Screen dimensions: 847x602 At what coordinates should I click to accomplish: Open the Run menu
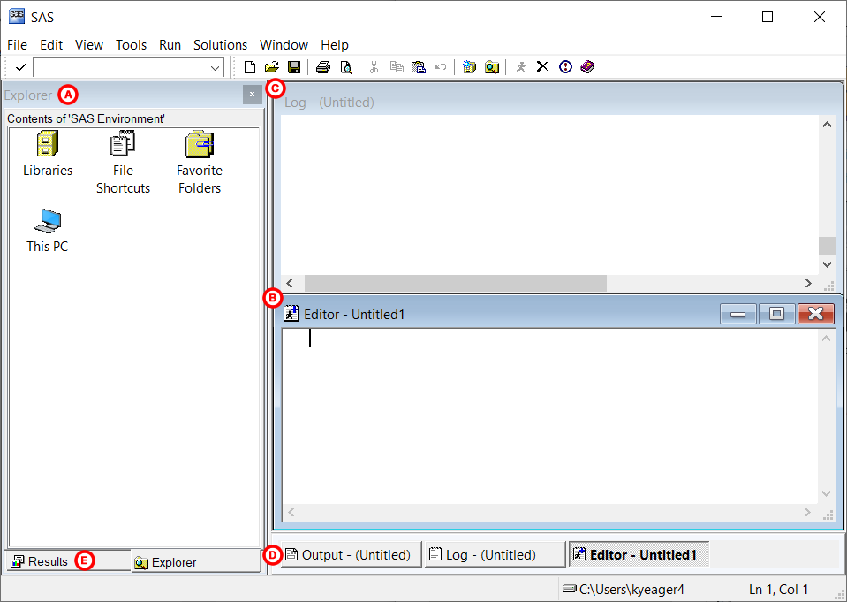[x=170, y=44]
